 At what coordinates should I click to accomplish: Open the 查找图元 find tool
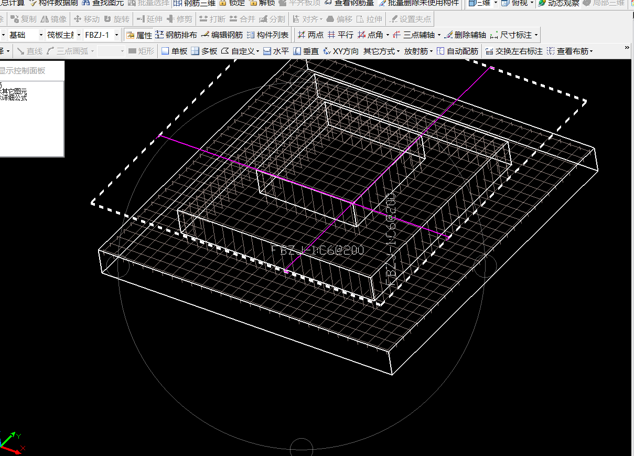point(102,3)
